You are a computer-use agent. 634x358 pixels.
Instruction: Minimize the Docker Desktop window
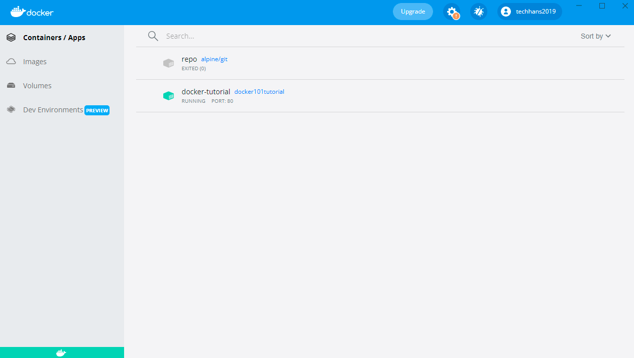[579, 6]
